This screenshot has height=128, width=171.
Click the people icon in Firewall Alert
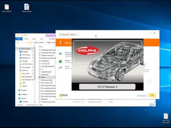pos(60,54)
